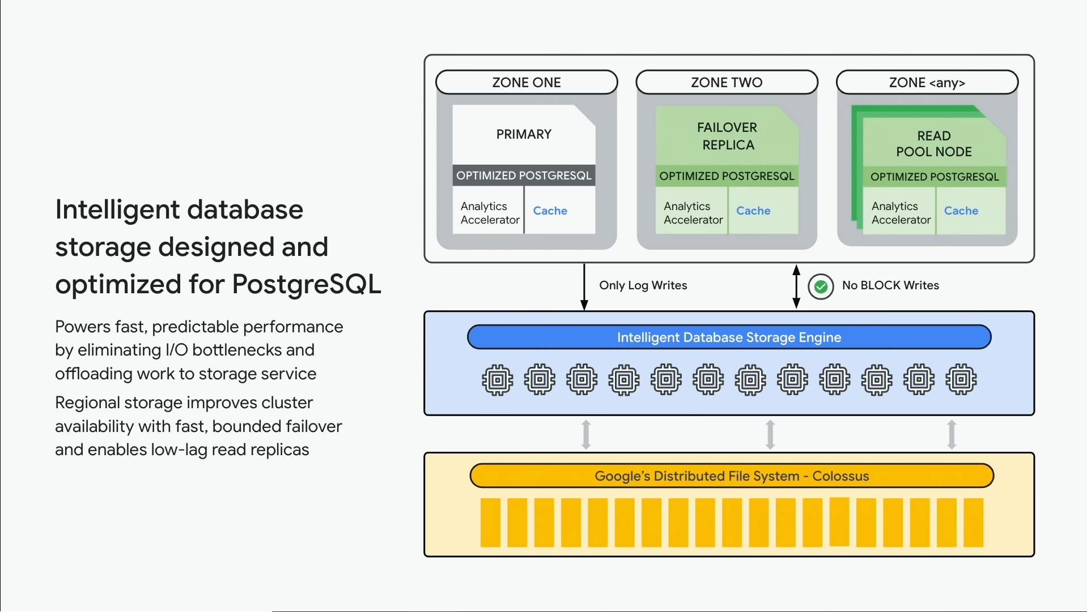
Task: Click the last processor chip icon
Action: (x=961, y=379)
